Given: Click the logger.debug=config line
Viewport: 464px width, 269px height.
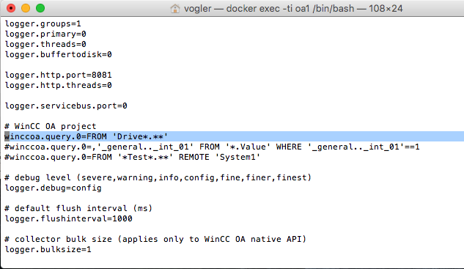Looking at the screenshot, I should click(x=54, y=188).
